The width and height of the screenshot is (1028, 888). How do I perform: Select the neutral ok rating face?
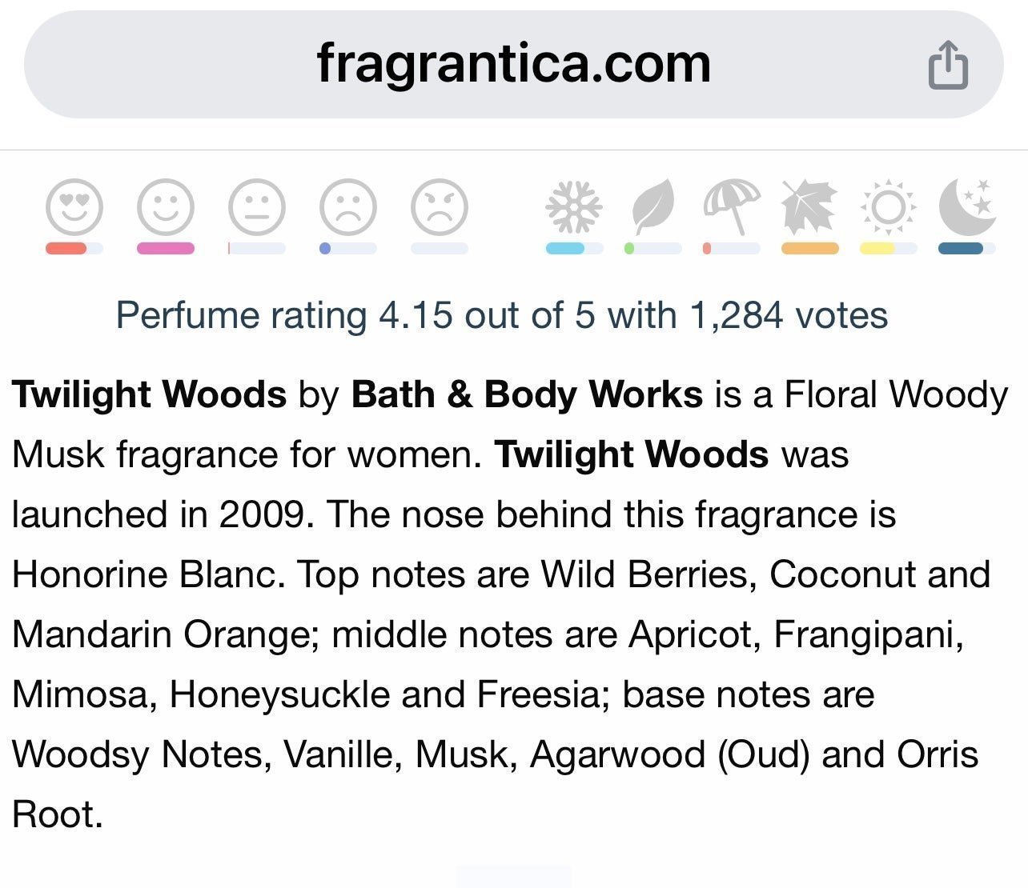pos(257,207)
